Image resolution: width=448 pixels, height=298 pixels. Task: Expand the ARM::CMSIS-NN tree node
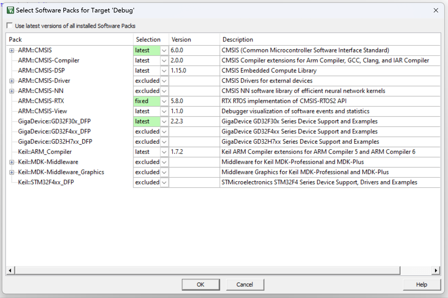coord(12,91)
